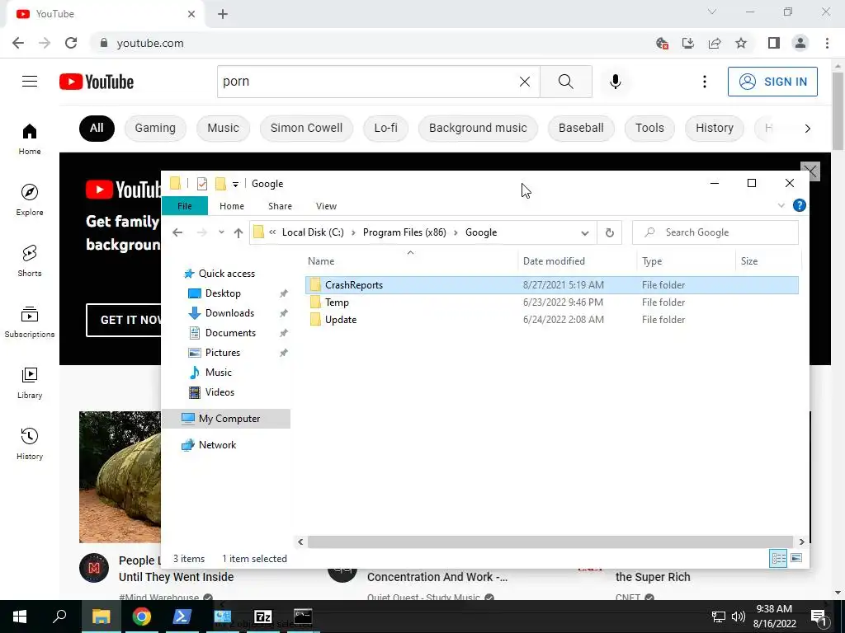
Task: Go back in Chrome browser
Action: 18,43
